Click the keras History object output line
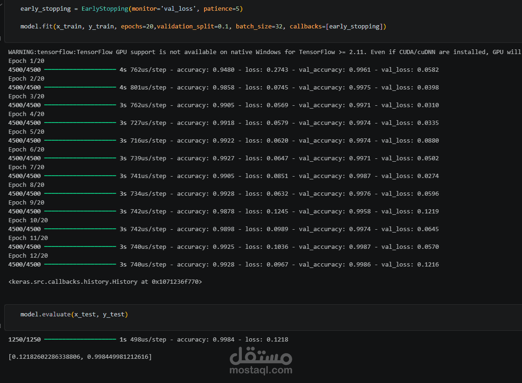Screen dimensions: 522x383 click(105, 282)
